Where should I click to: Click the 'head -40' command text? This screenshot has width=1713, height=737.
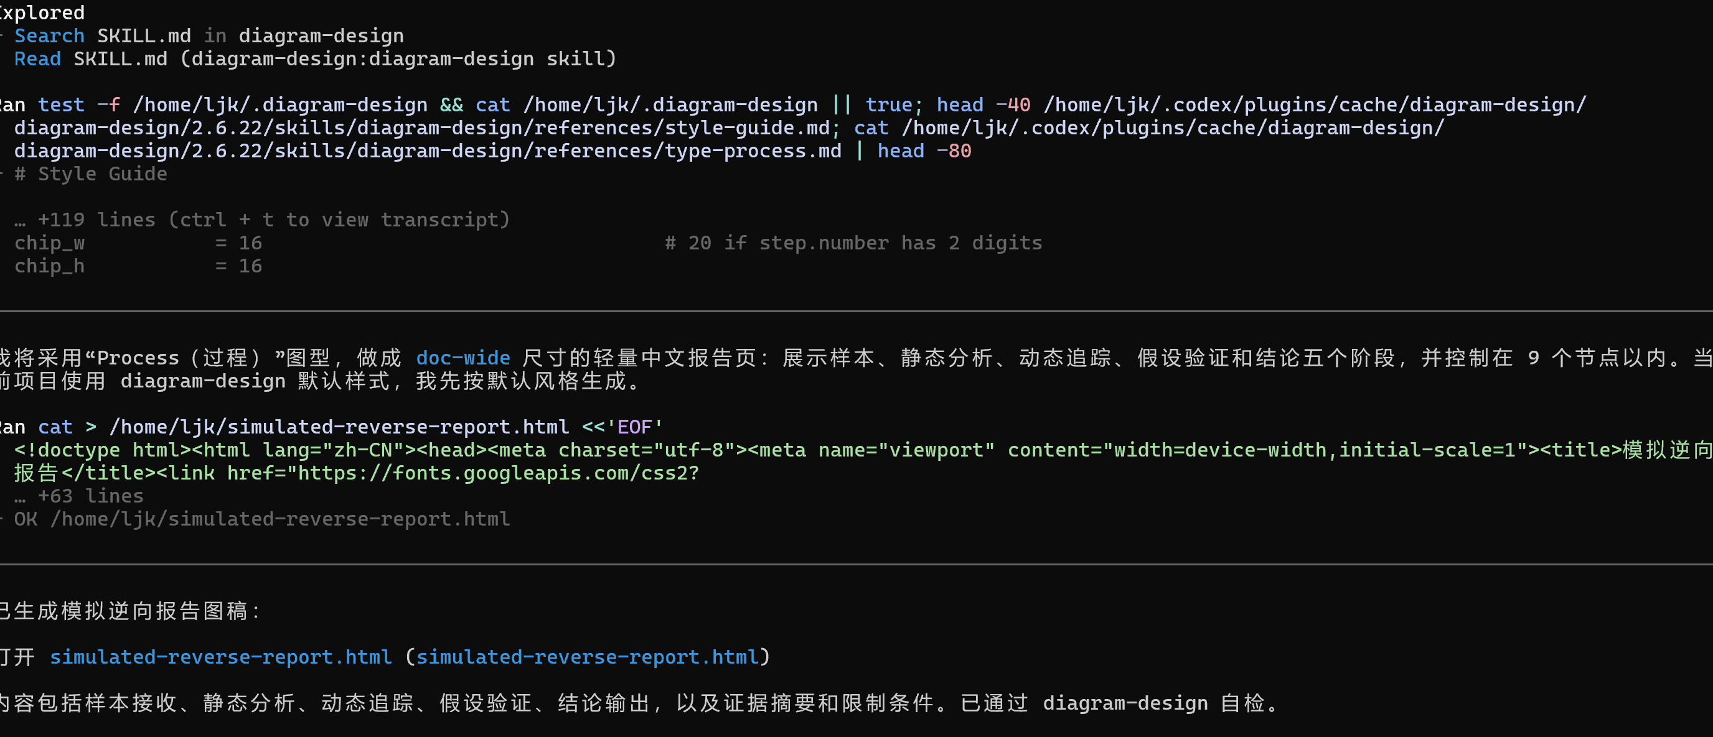[983, 105]
